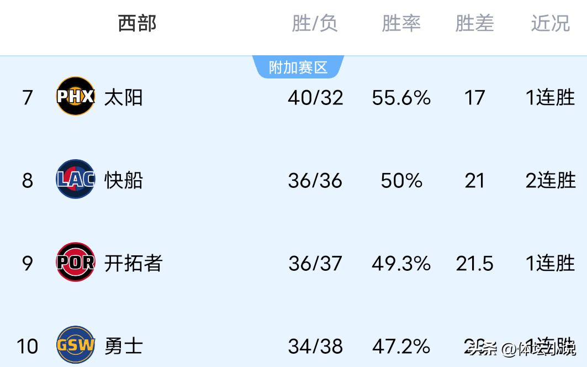The image size is (587, 367).
Task: Select the 西部 conference tab
Action: pos(137,23)
